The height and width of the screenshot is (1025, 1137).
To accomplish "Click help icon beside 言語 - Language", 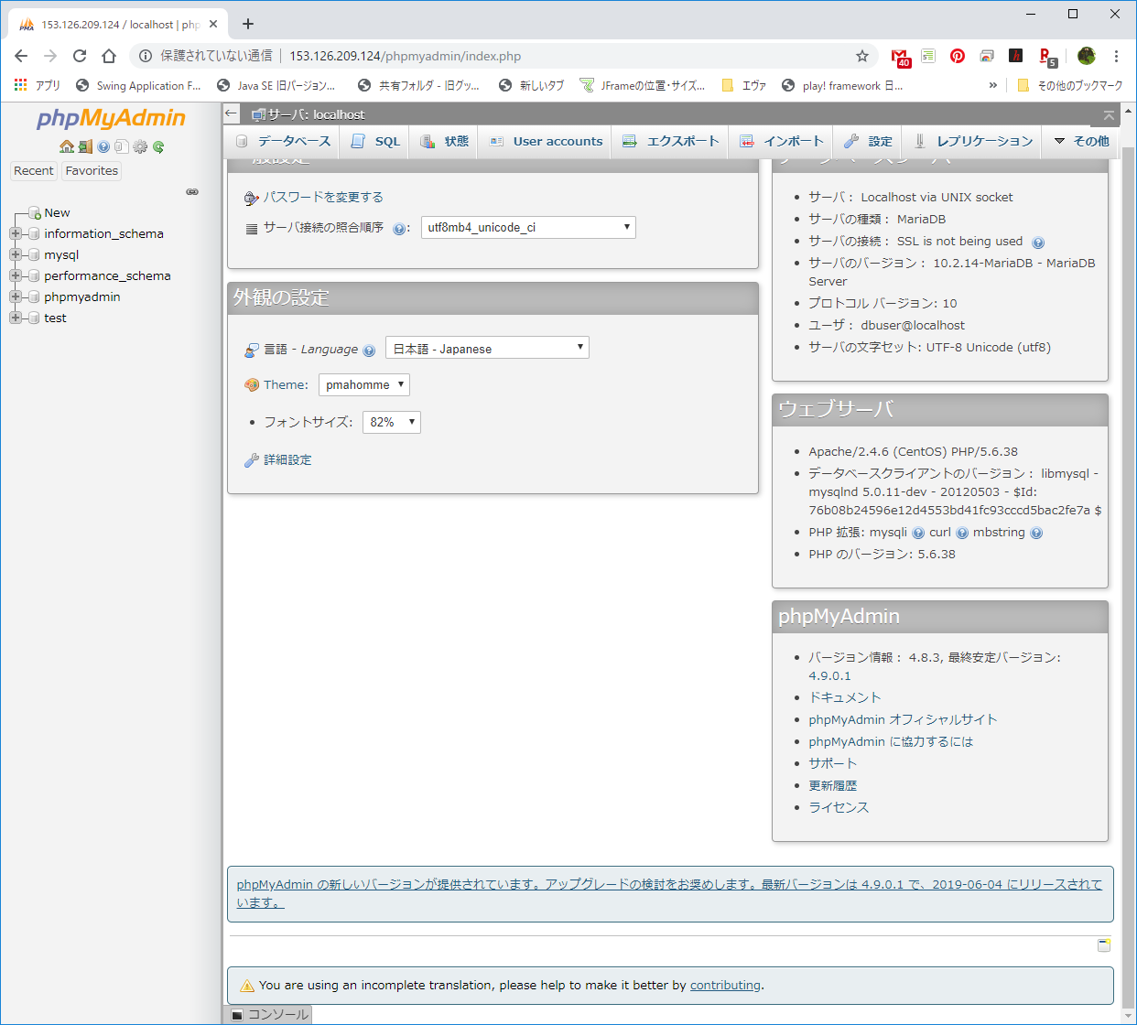I will tap(369, 351).
